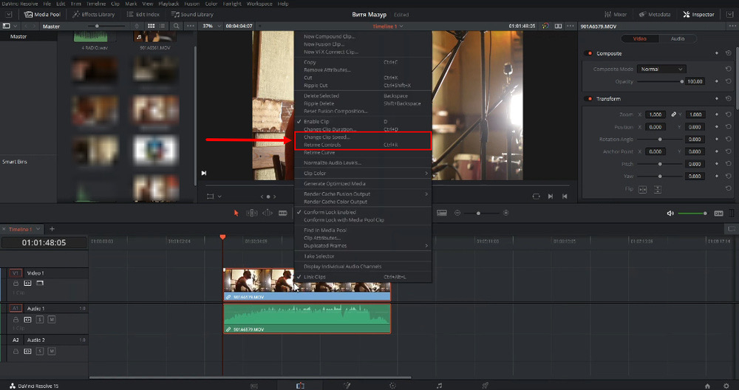Go to the Edit page icon

click(300, 386)
